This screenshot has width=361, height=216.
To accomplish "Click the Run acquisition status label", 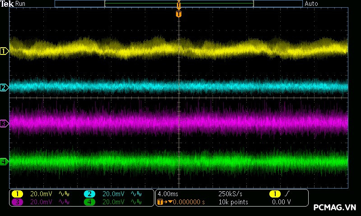I will click(21, 4).
